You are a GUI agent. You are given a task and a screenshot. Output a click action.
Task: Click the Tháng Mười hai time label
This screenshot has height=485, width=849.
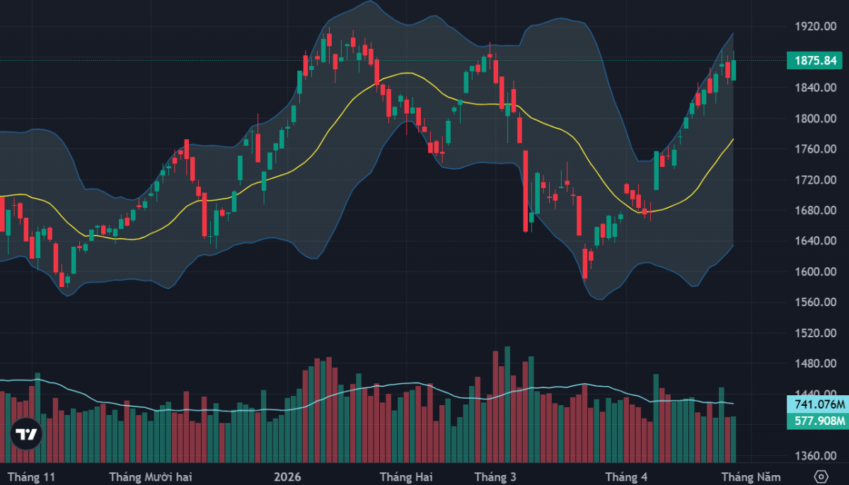[x=152, y=477]
